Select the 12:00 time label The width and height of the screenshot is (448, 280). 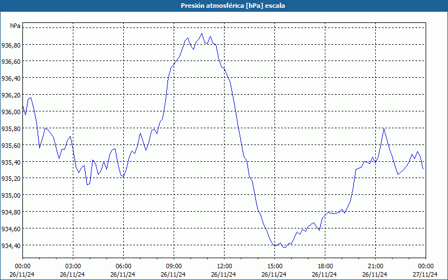coord(225,267)
